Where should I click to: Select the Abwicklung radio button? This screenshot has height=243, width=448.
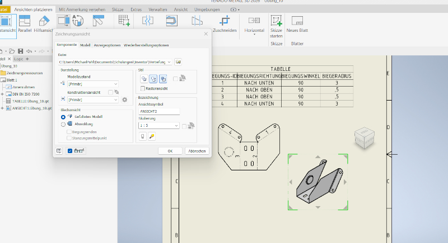tap(63, 124)
